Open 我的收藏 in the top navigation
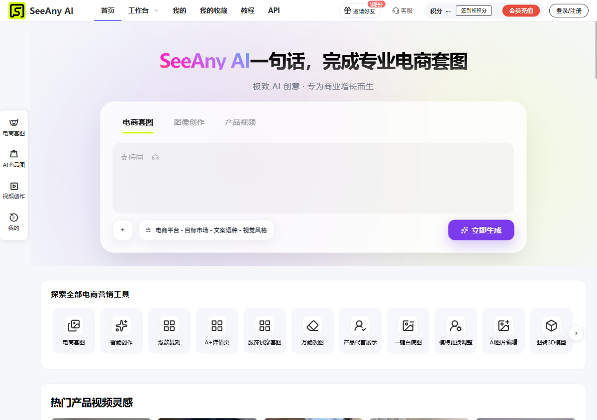 (213, 10)
